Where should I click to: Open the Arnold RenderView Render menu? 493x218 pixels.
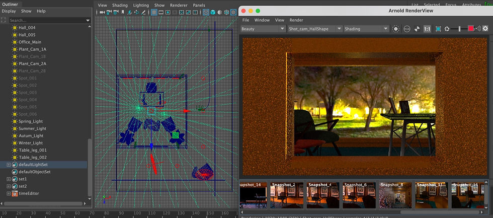(x=296, y=20)
